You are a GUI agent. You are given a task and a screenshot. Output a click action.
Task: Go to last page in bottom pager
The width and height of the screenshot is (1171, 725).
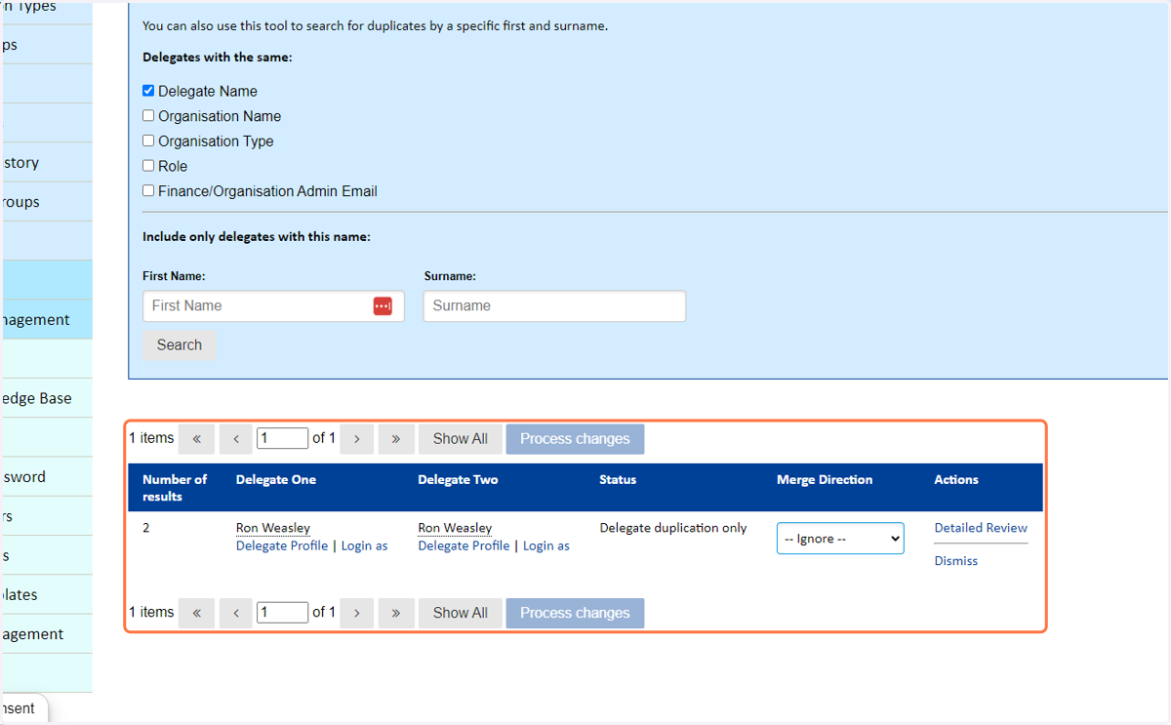pyautogui.click(x=396, y=613)
